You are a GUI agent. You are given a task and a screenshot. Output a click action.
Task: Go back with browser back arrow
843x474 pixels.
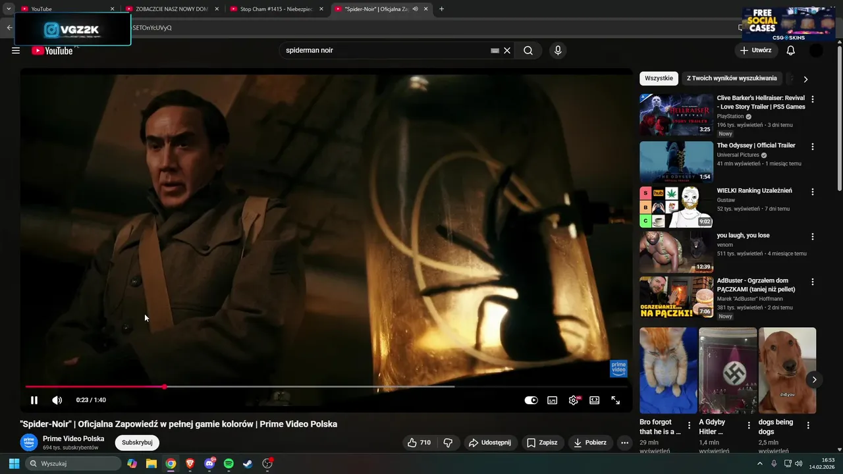9,28
